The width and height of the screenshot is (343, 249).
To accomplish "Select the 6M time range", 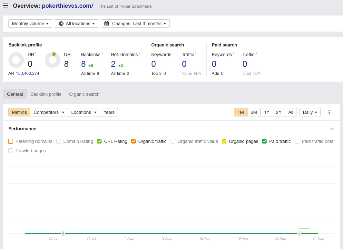I will tap(254, 112).
